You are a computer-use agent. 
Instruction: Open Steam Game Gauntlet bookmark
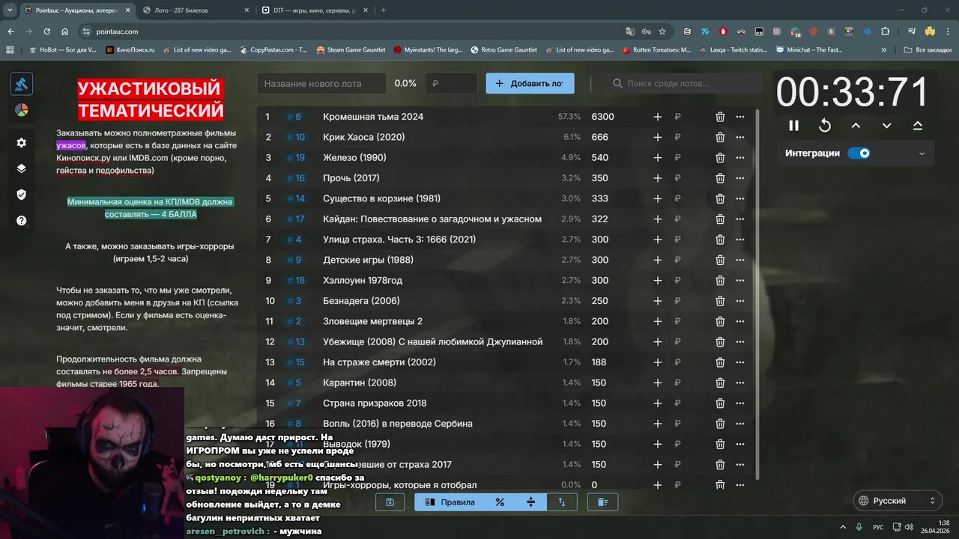pyautogui.click(x=351, y=50)
